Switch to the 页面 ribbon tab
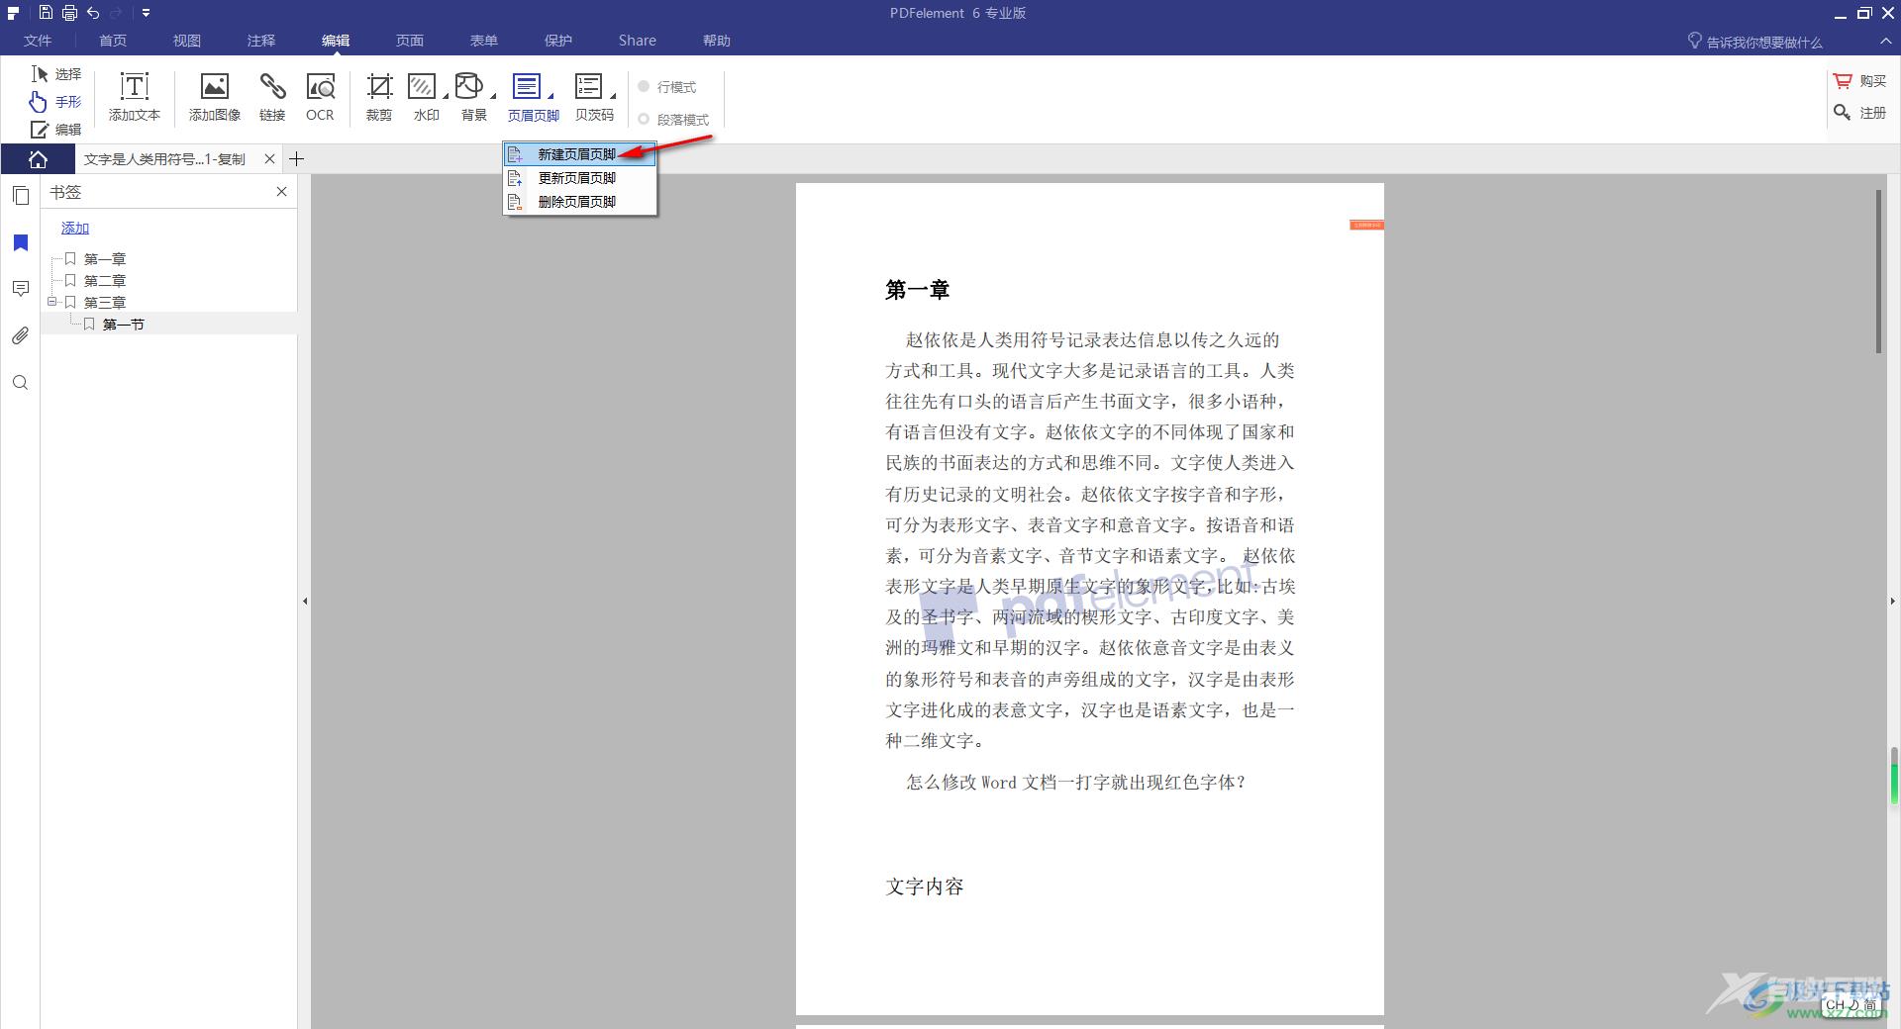Image resolution: width=1901 pixels, height=1029 pixels. (410, 41)
